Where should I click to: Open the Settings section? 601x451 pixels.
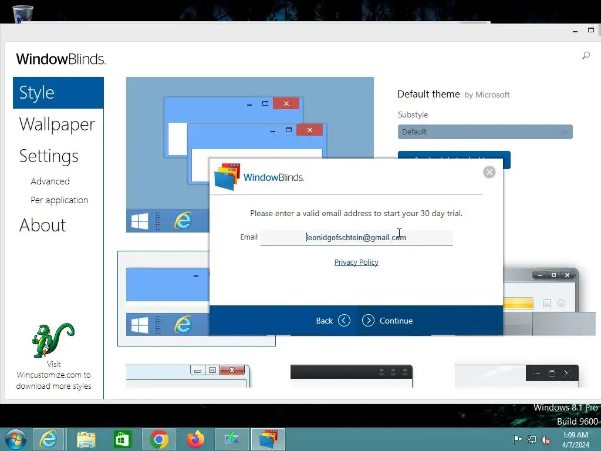tap(49, 156)
